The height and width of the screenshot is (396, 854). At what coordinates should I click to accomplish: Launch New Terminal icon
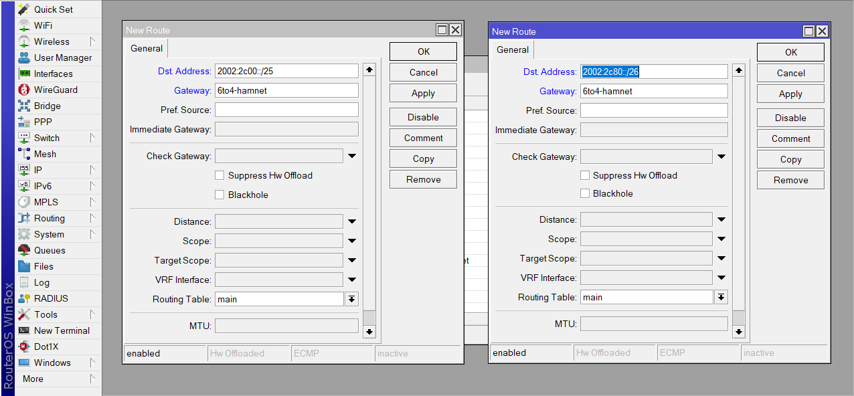coord(24,330)
